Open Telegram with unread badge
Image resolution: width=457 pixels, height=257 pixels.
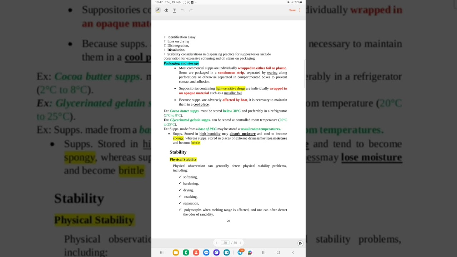(x=240, y=252)
